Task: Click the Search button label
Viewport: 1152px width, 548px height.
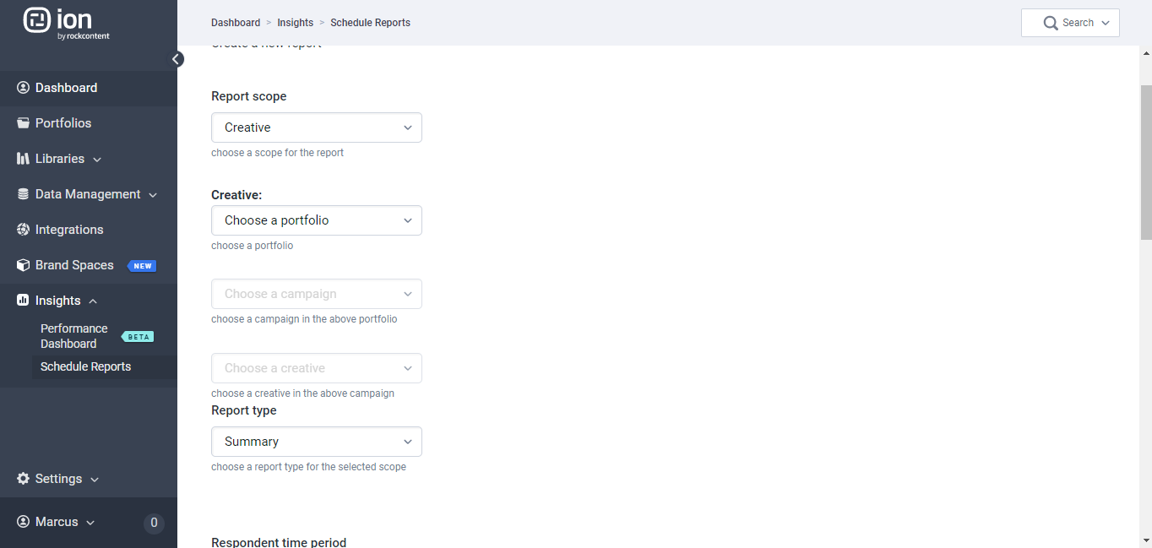Action: [1079, 23]
